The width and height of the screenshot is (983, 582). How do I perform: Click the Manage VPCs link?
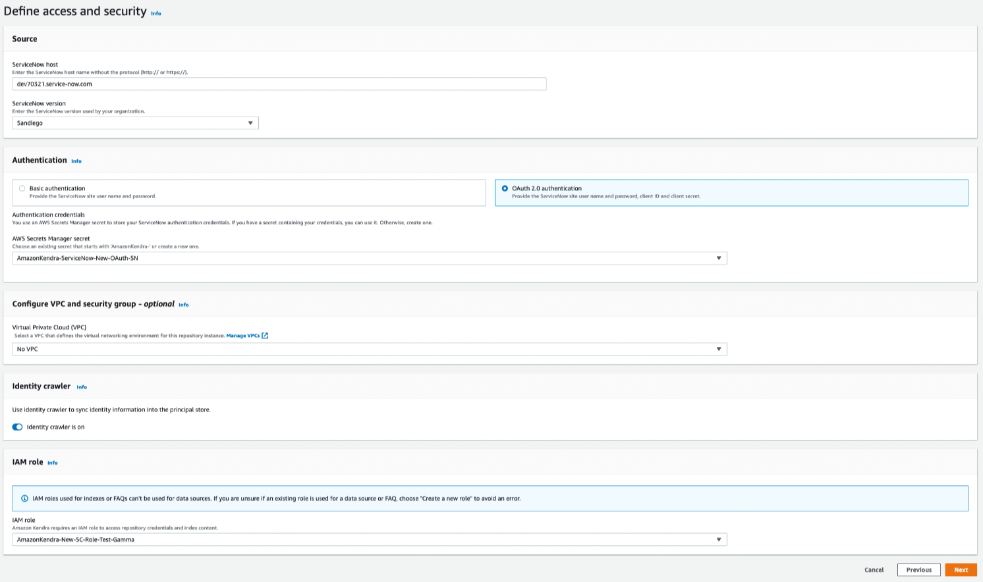tap(242, 336)
